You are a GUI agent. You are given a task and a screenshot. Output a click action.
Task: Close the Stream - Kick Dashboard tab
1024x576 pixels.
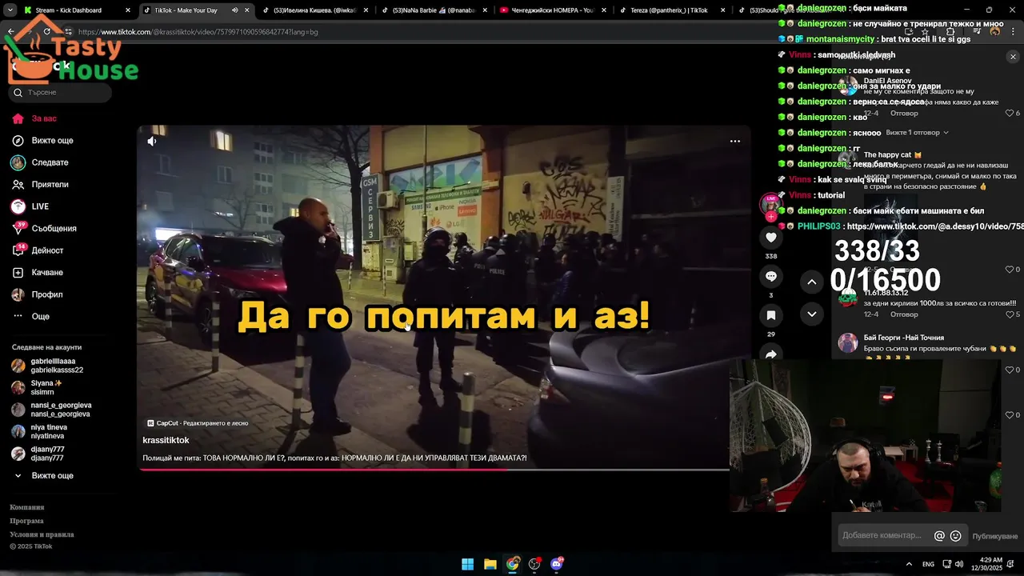click(127, 10)
